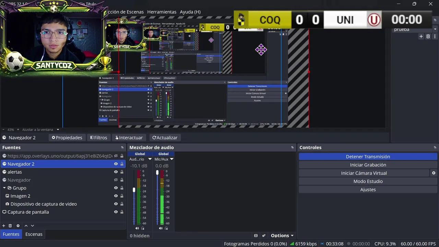This screenshot has height=247, width=439.
Task: Show the hidden Navegador source via eye icon
Action: coord(116,180)
